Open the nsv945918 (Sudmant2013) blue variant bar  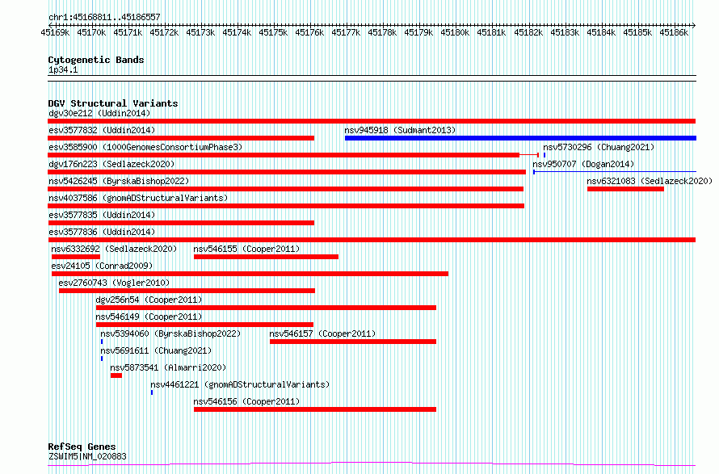520,138
